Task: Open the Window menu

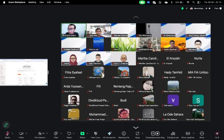Action: (58, 2)
